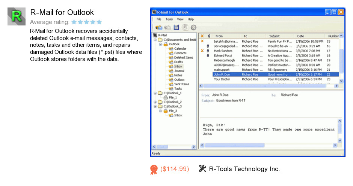Click the Ready status bar text

pyautogui.click(x=156, y=153)
